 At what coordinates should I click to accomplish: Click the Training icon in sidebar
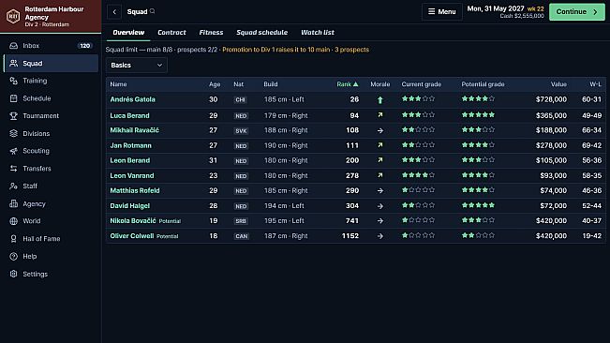coord(14,81)
